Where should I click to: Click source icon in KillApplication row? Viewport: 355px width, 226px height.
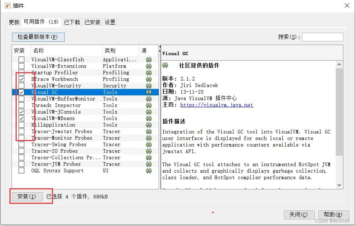(149, 125)
